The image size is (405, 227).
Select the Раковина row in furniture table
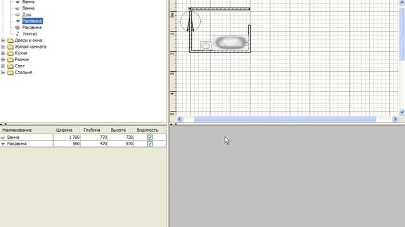(83, 144)
